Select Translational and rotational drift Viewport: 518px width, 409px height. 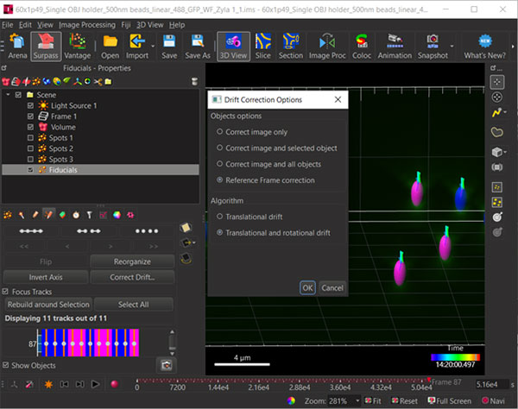tap(273, 233)
